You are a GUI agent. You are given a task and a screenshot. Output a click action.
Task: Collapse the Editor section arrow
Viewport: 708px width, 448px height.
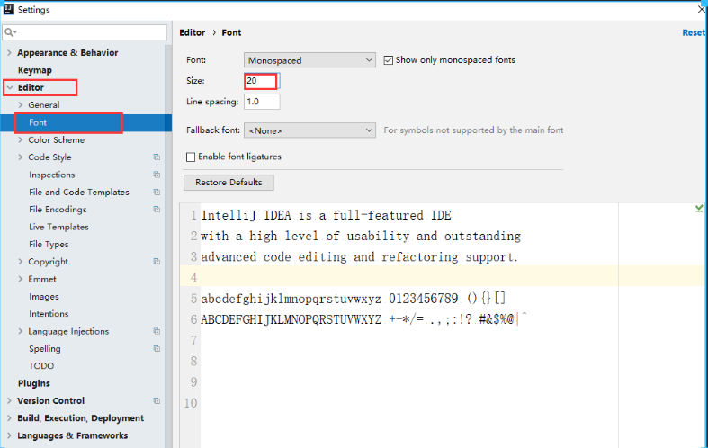10,87
